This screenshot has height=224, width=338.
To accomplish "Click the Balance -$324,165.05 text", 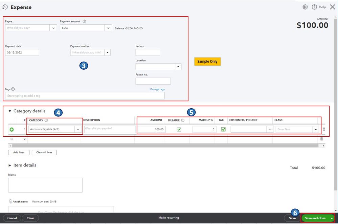I will pos(129,28).
